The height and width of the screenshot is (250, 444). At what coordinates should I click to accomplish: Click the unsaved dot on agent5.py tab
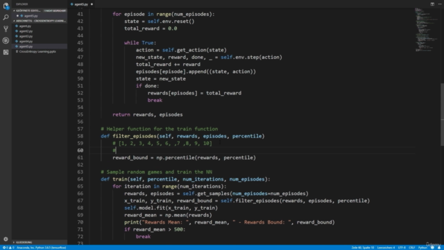pyautogui.click(x=92, y=4)
